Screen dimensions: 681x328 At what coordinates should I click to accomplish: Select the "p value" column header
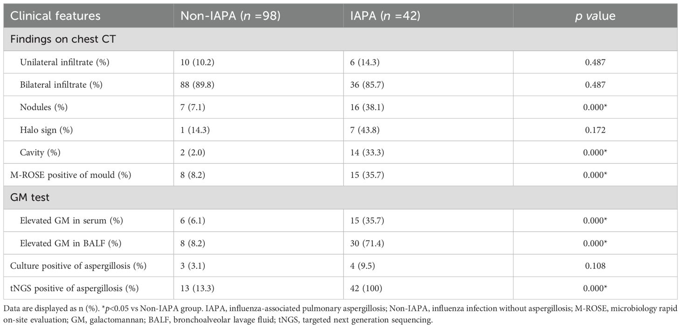point(595,16)
